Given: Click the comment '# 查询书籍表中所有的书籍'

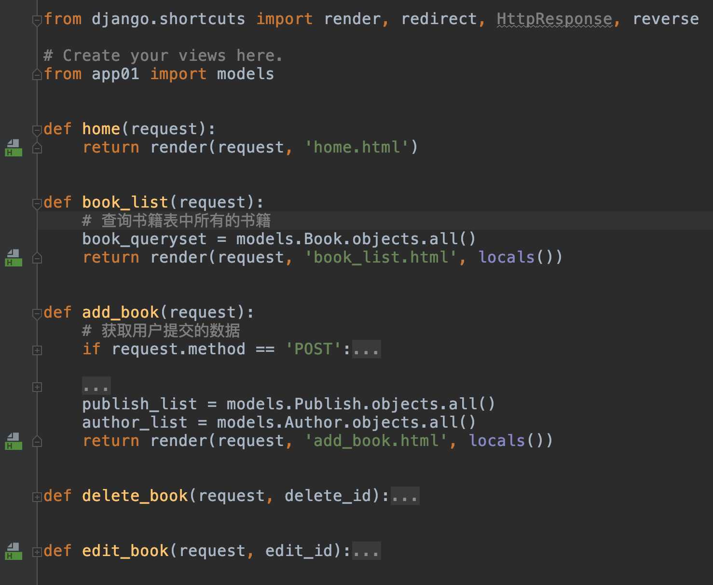Looking at the screenshot, I should [176, 221].
